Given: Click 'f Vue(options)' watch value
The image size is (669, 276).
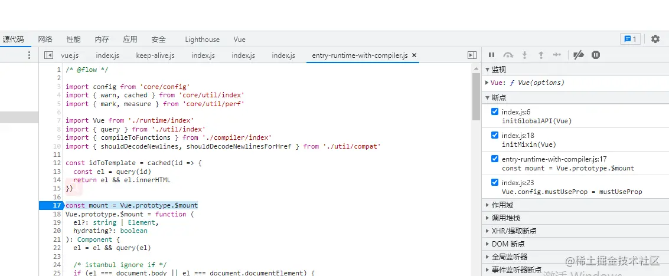Looking at the screenshot, I should (537, 83).
